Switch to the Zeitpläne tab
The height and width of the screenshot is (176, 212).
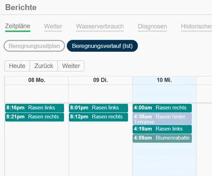(17, 27)
